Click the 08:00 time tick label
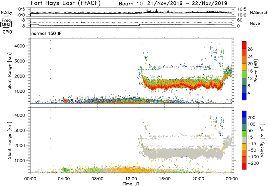The width and height of the screenshot is (268, 186). click(x=97, y=179)
